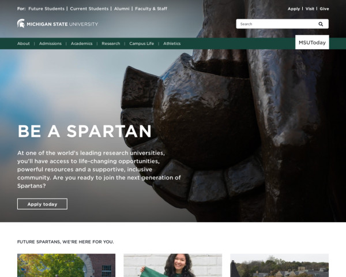Visit the Alumni page link

[x=122, y=9]
